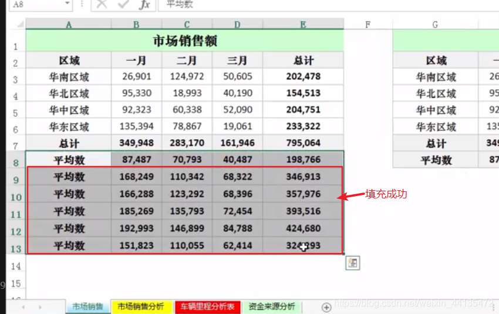Click the cell with value 26,901
The height and width of the screenshot is (314, 499).
137,77
